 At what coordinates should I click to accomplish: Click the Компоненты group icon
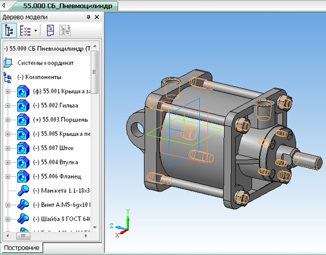[x=8, y=77]
